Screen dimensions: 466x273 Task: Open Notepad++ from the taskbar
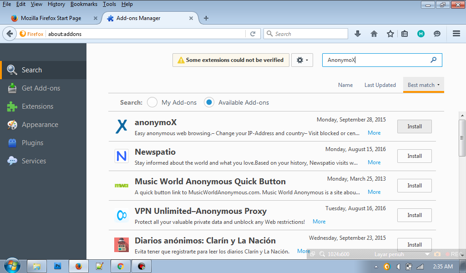click(x=99, y=266)
